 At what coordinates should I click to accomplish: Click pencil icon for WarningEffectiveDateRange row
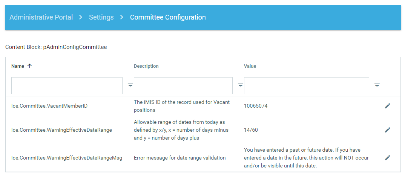pos(387,130)
